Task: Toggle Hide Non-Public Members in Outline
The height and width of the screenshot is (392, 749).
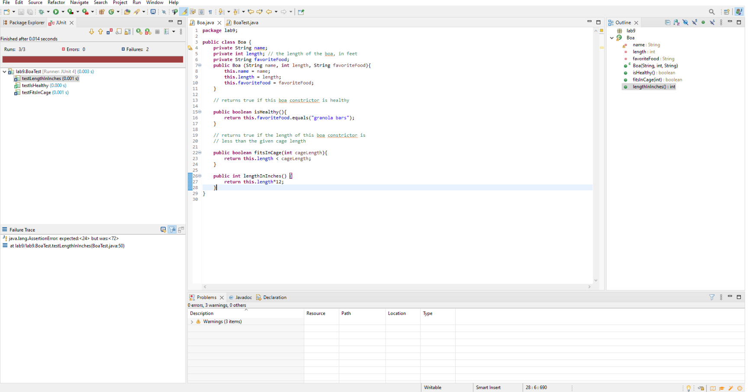Action: tap(703, 22)
